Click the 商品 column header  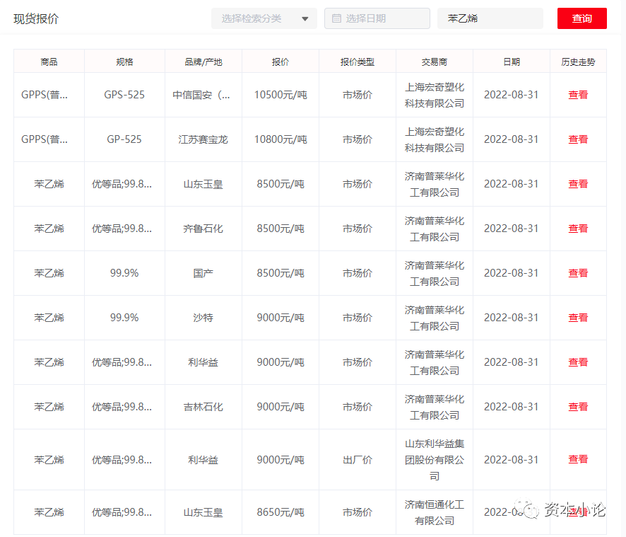point(48,62)
